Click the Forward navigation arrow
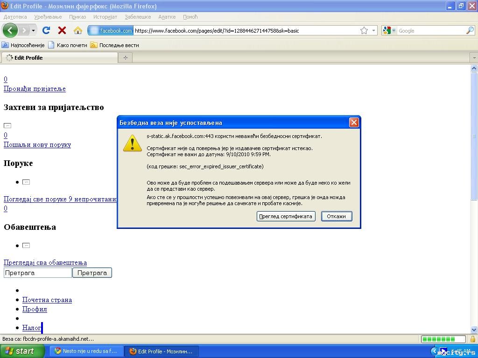The width and height of the screenshot is (478, 358). click(x=24, y=30)
